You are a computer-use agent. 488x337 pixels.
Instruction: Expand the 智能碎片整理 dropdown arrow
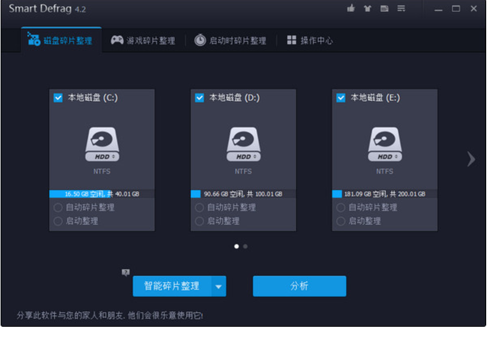point(219,286)
